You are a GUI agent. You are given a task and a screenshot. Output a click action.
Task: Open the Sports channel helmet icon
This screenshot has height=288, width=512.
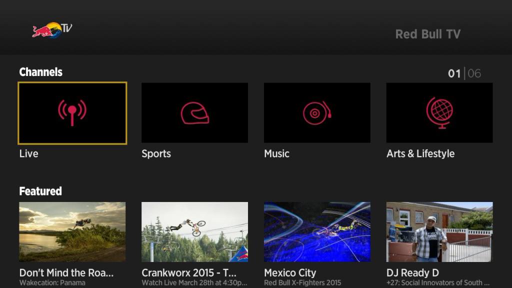(x=194, y=112)
